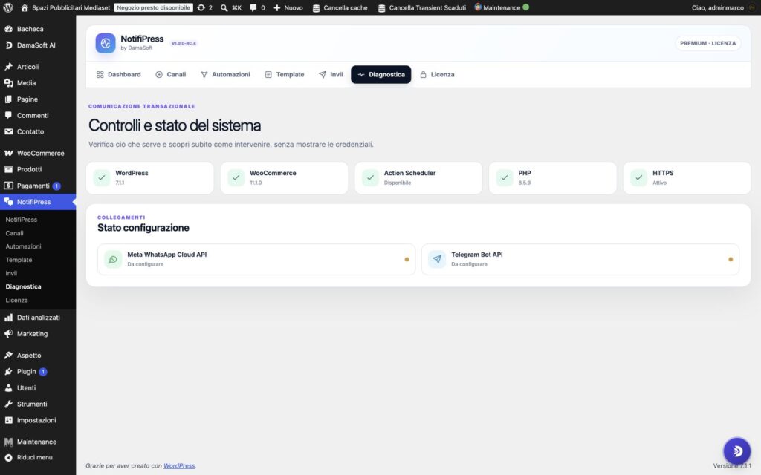Select the Diagnostica tab
The image size is (761, 475).
click(x=381, y=75)
